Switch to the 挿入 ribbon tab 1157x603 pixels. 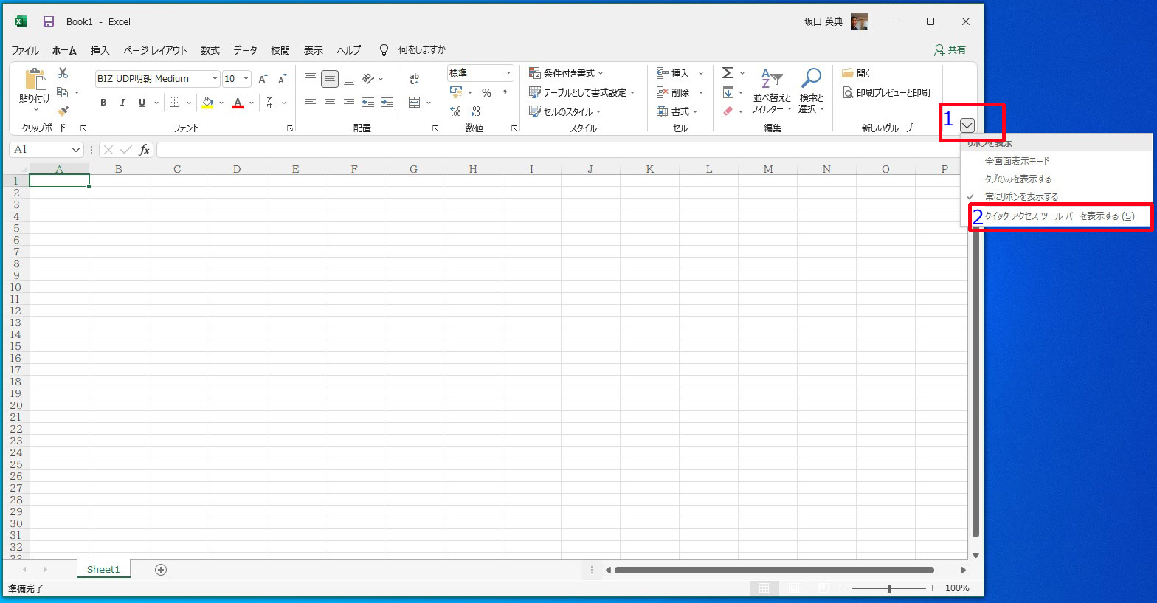(x=100, y=50)
